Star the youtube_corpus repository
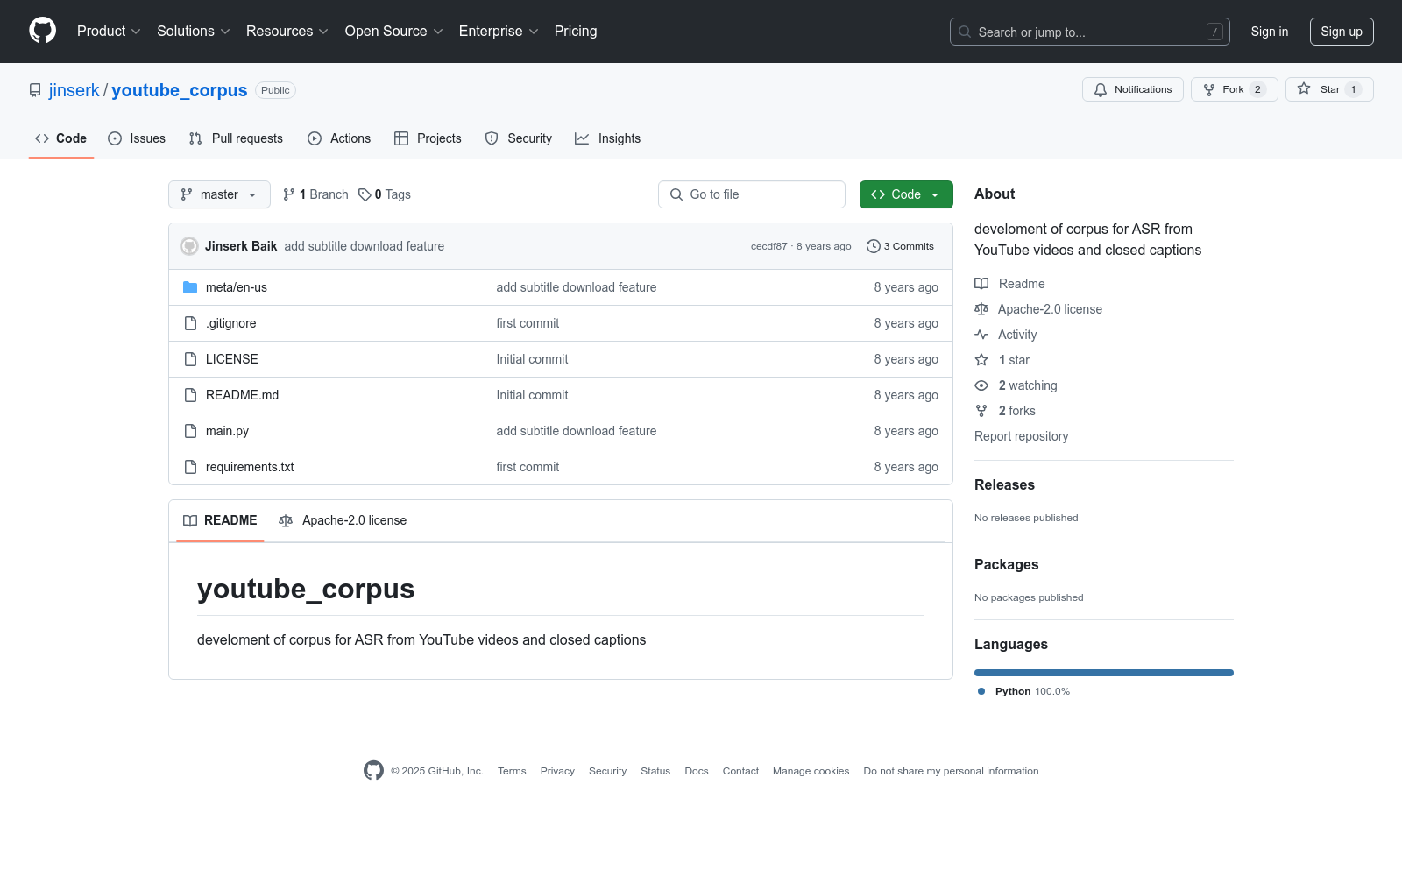This screenshot has height=876, width=1402. click(x=1329, y=89)
